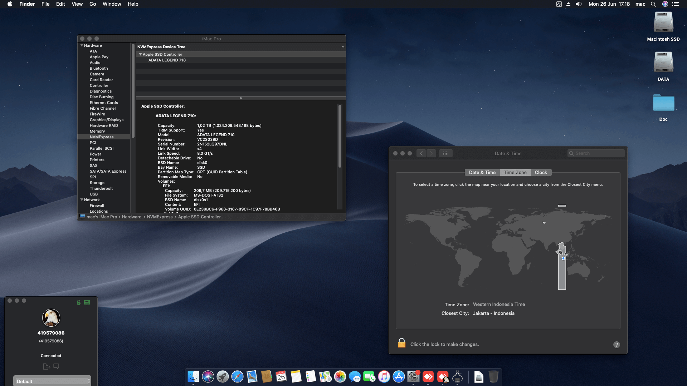Select Bluetooth in the Hardware sidebar

pos(99,68)
